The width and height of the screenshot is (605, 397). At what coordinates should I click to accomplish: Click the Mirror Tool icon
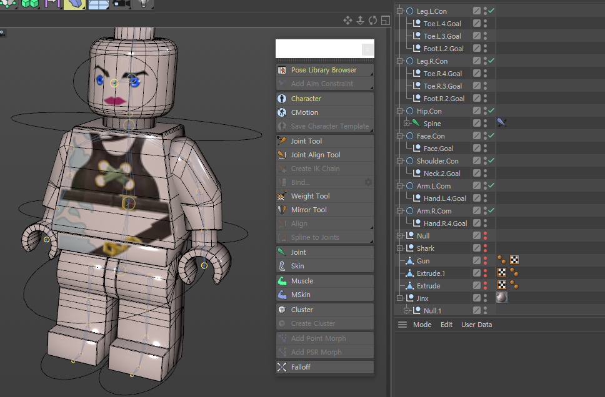[x=282, y=210]
